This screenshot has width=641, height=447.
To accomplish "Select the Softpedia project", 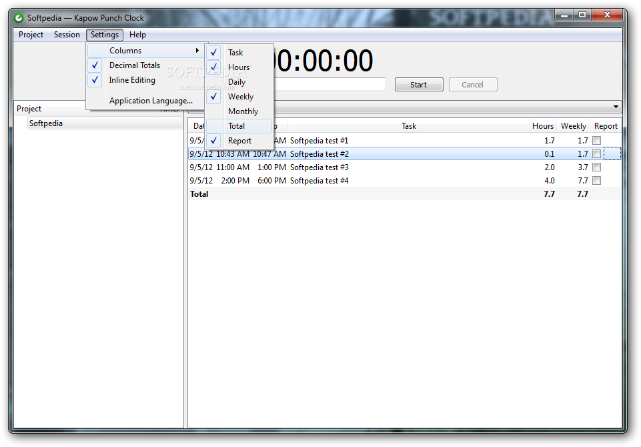I will tap(105, 123).
